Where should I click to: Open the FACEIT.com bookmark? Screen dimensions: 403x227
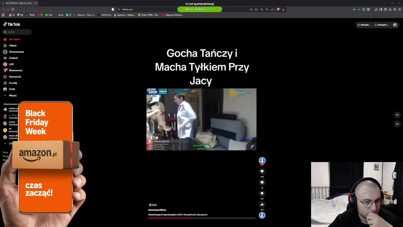point(105,15)
